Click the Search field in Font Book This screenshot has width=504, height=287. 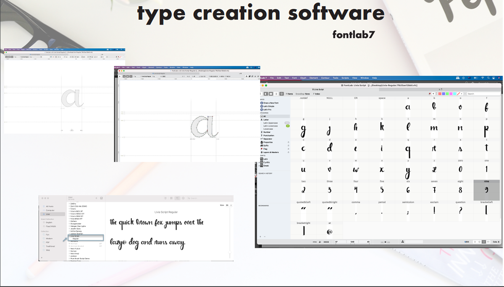(x=210, y=198)
